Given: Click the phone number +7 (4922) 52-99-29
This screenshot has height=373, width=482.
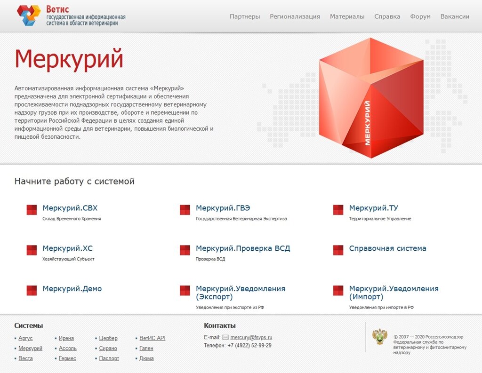Looking at the screenshot, I should click(249, 345).
